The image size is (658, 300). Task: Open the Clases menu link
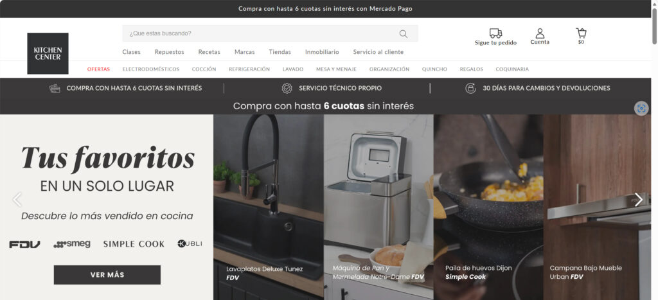(131, 52)
